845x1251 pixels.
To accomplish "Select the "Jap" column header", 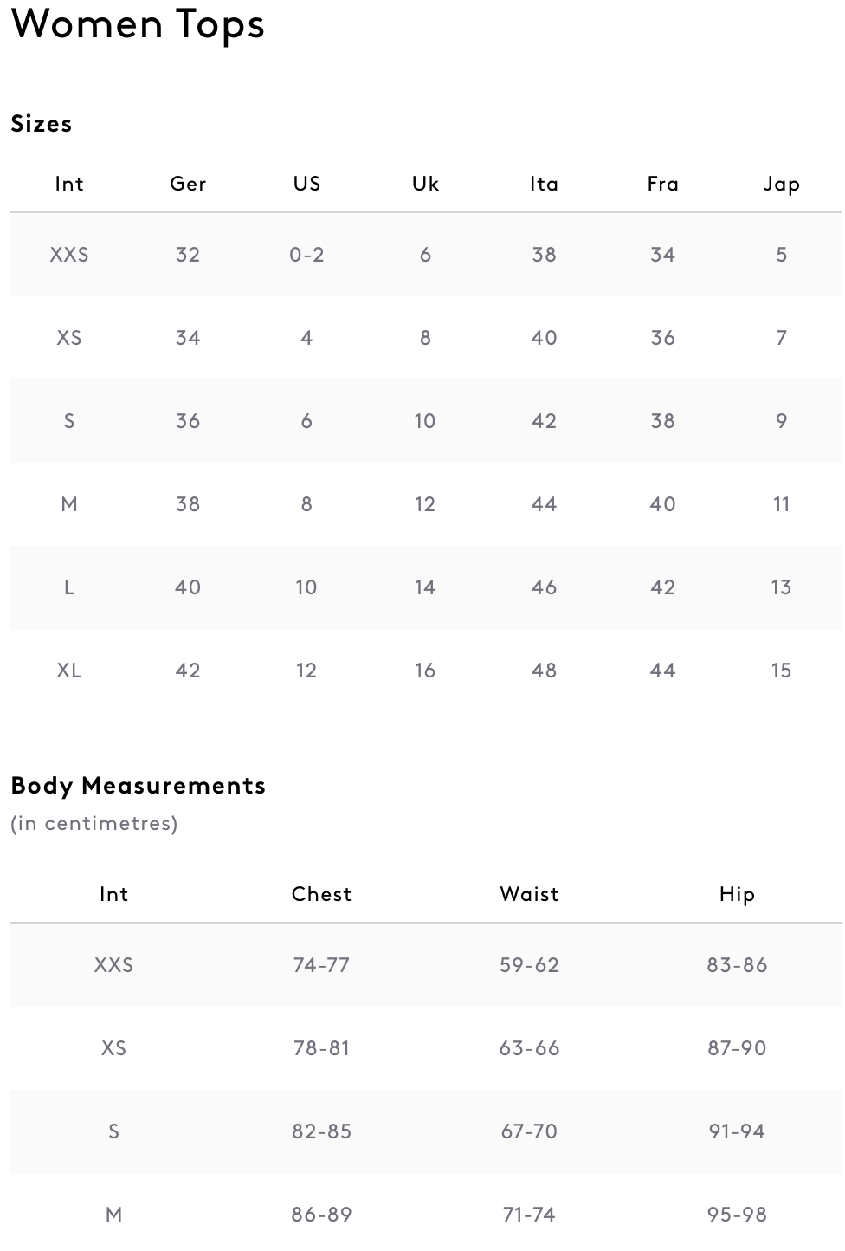I will tap(781, 184).
